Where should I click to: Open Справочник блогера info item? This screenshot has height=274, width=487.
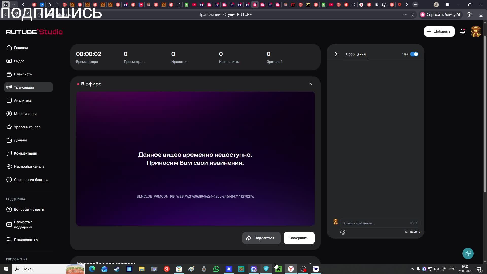pos(27,180)
